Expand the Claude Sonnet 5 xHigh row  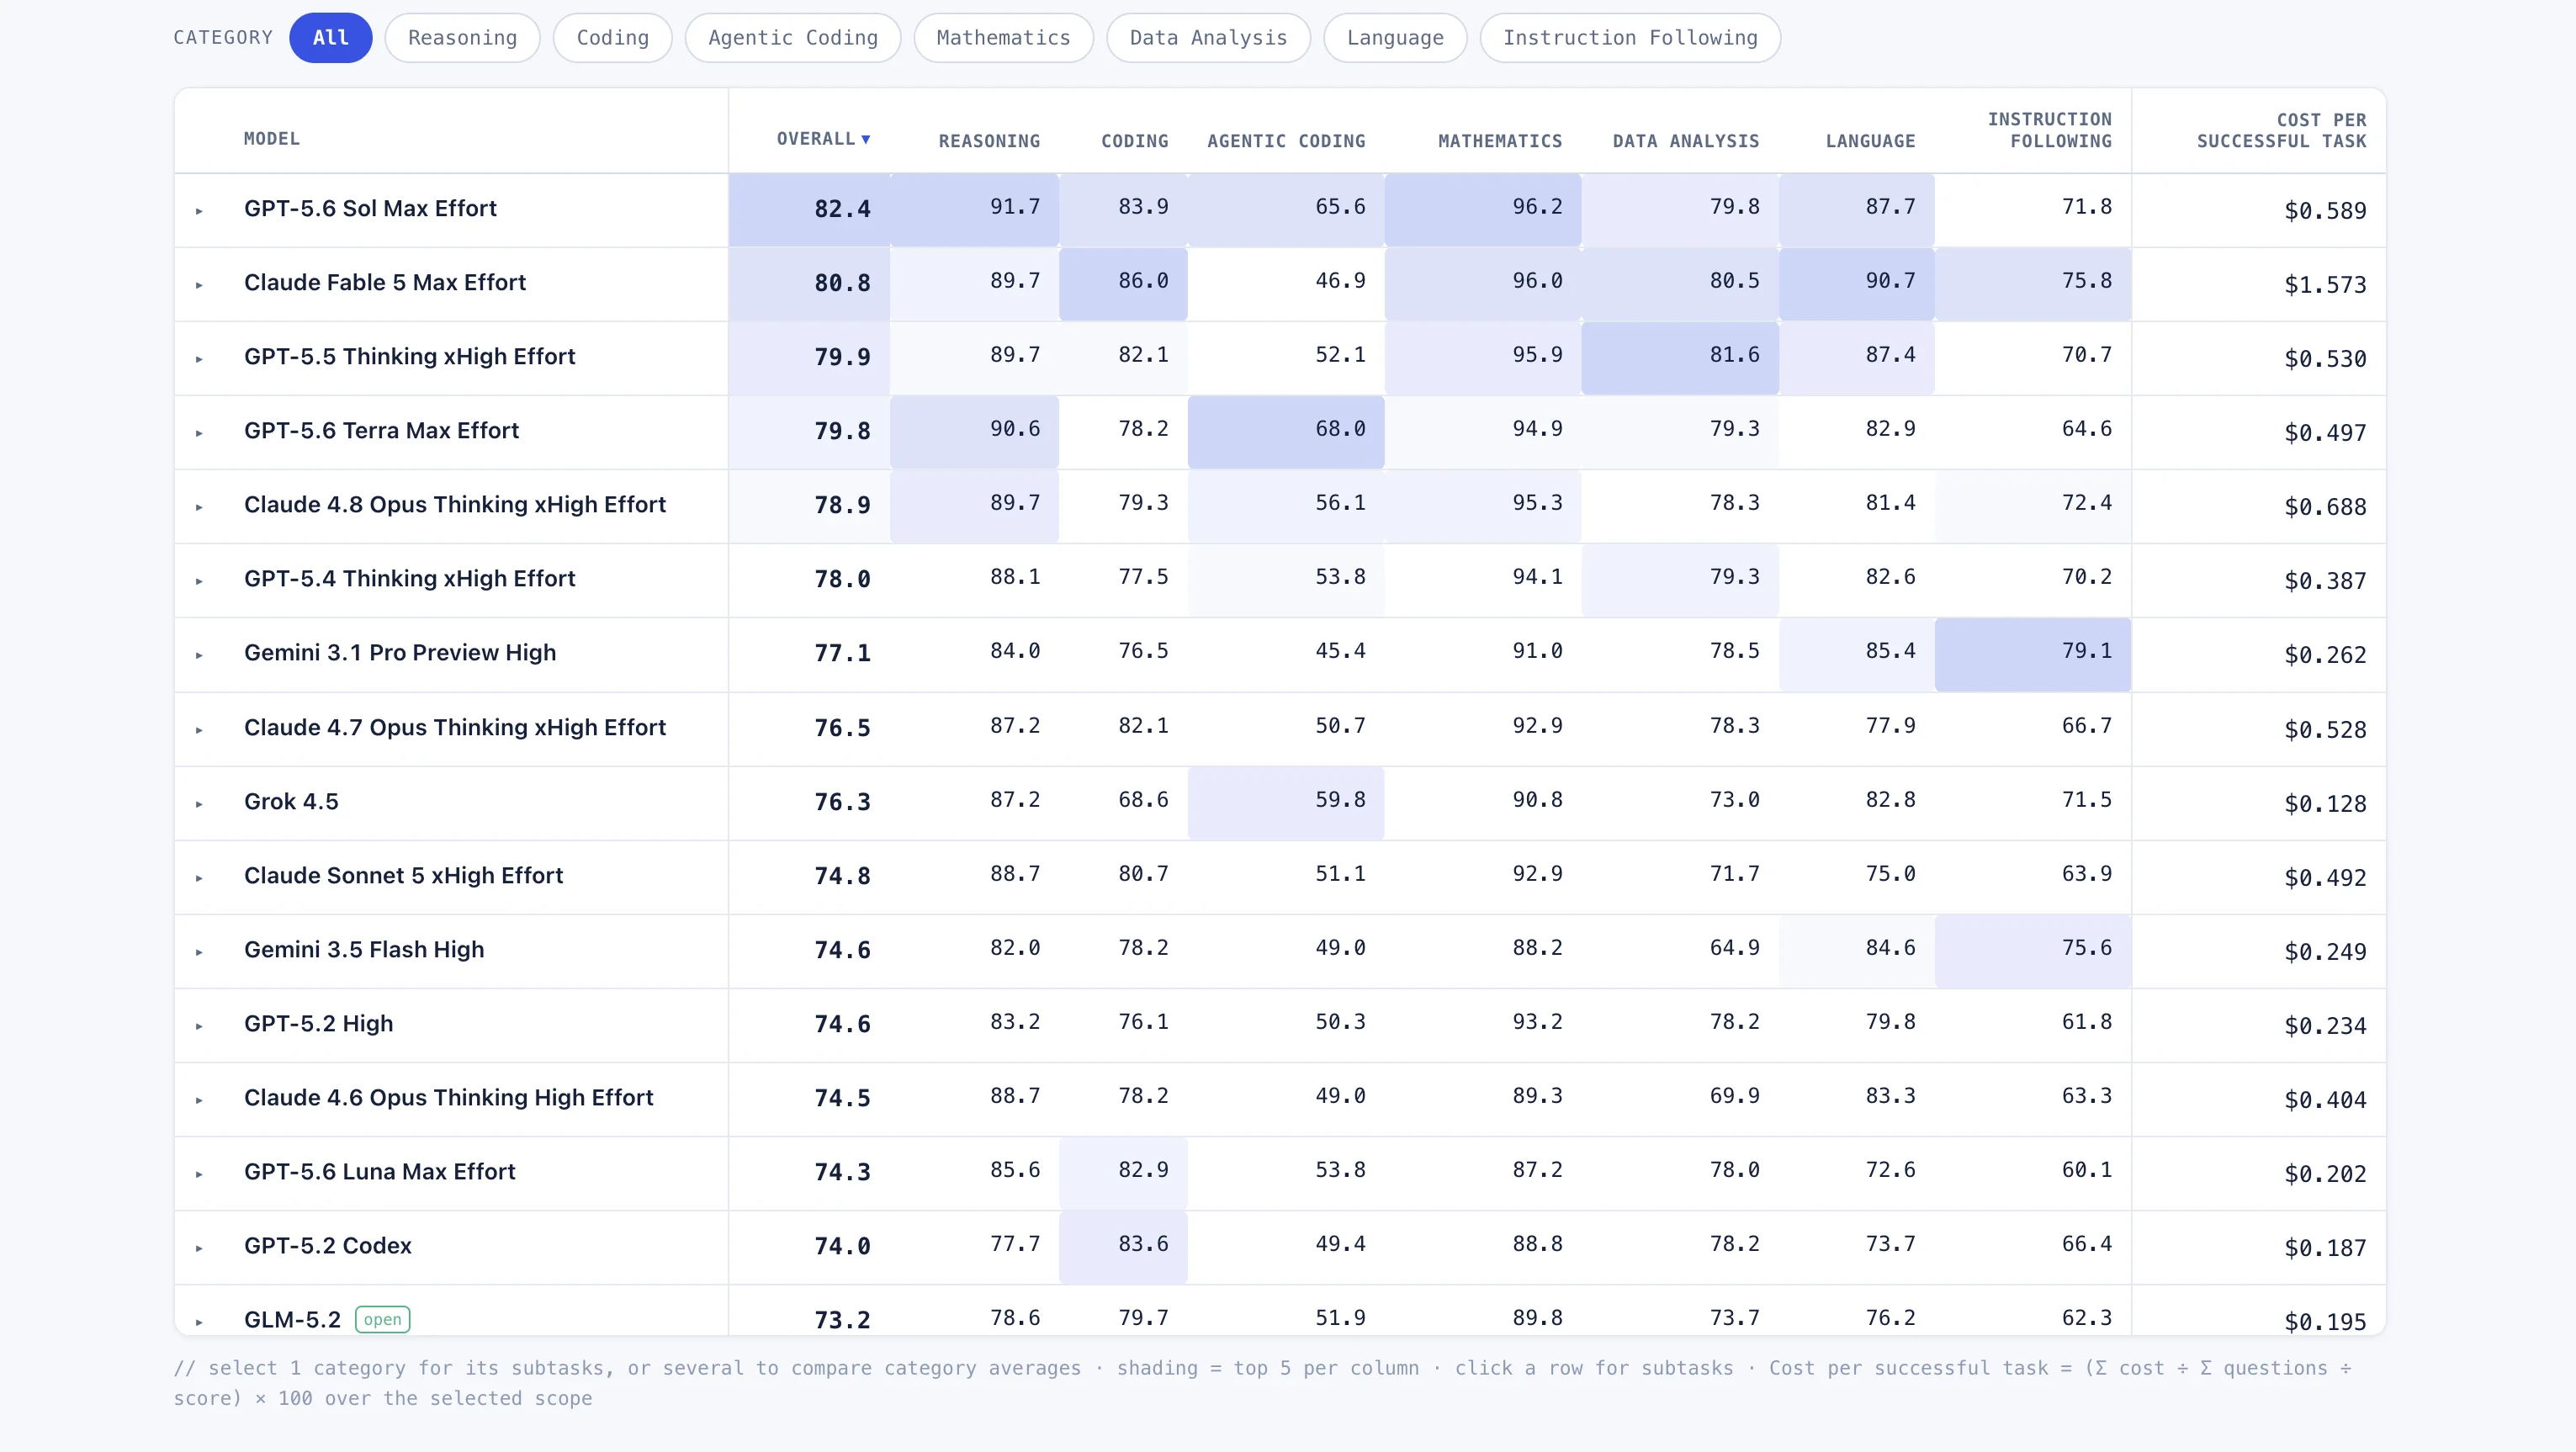pyautogui.click(x=199, y=878)
